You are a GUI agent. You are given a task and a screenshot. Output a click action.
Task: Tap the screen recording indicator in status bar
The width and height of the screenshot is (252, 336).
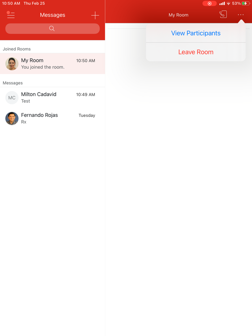point(210,4)
